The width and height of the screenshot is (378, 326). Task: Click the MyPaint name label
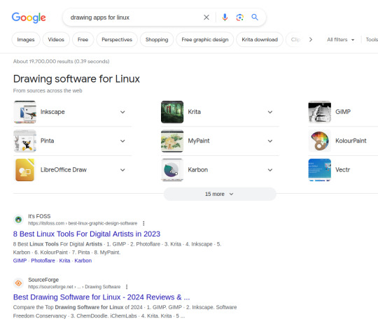pyautogui.click(x=199, y=141)
